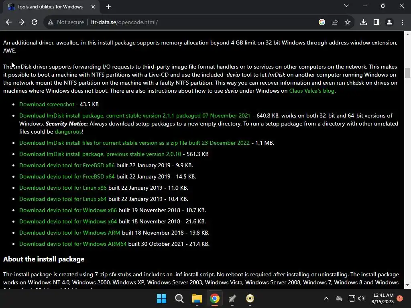The width and height of the screenshot is (411, 308).
Task: Open network status tray icon
Action: [352, 298]
